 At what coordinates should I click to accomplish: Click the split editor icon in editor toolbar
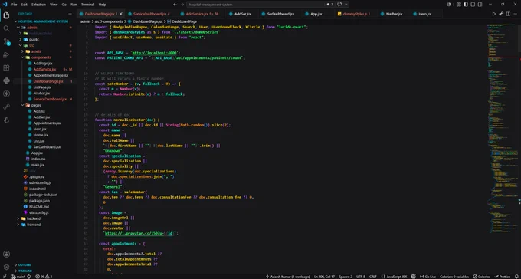pyautogui.click(x=508, y=14)
